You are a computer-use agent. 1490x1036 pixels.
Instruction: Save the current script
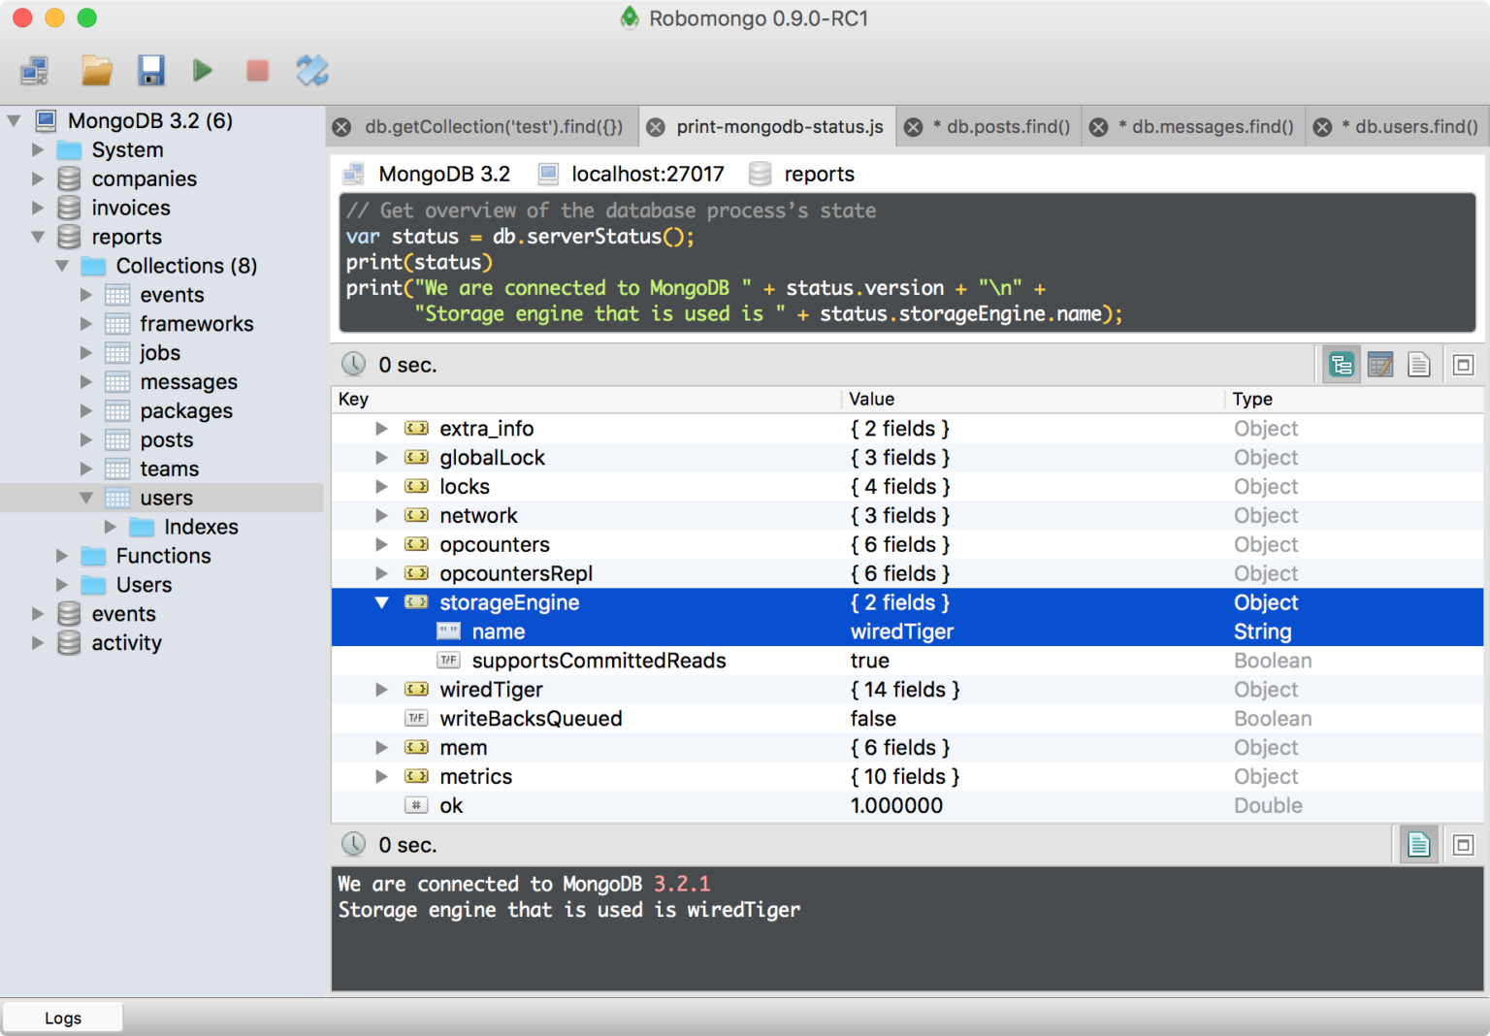pos(150,70)
